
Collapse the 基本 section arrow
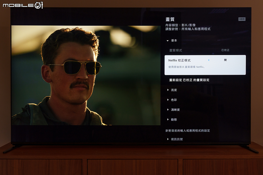167,41
